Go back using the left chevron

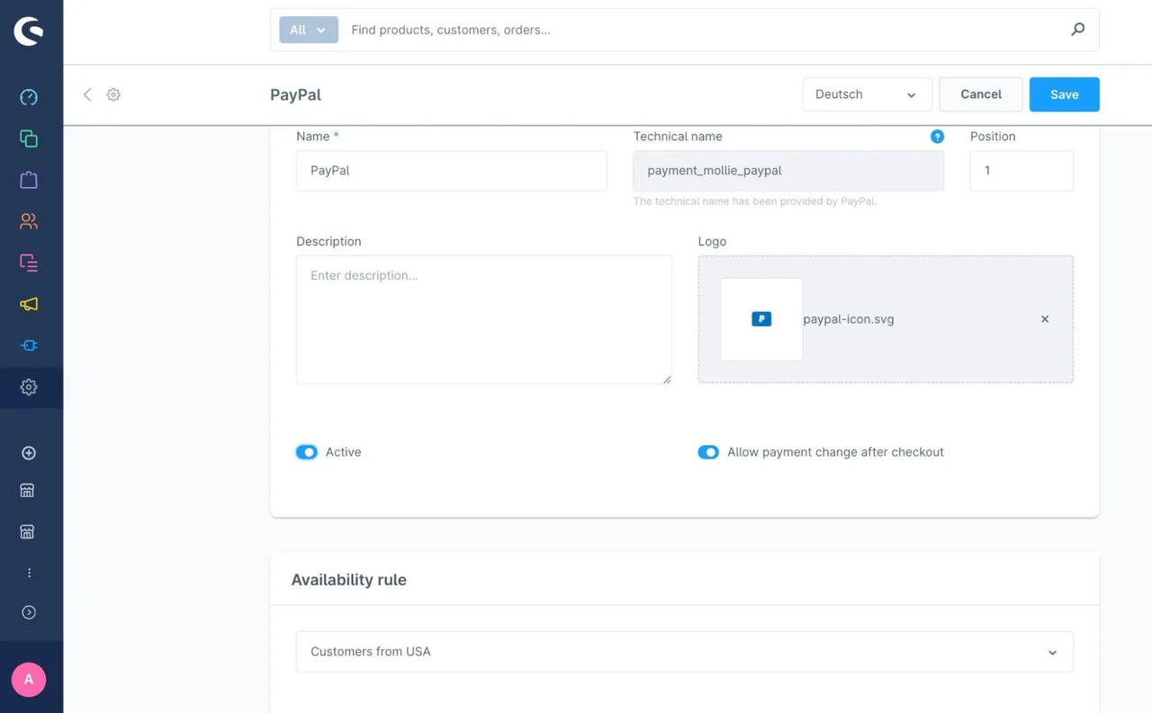[x=87, y=94]
